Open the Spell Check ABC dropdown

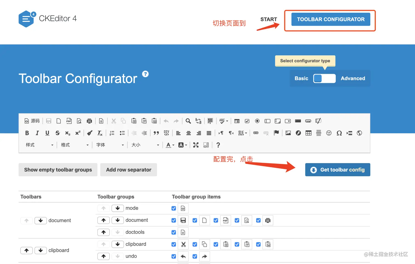point(224,121)
